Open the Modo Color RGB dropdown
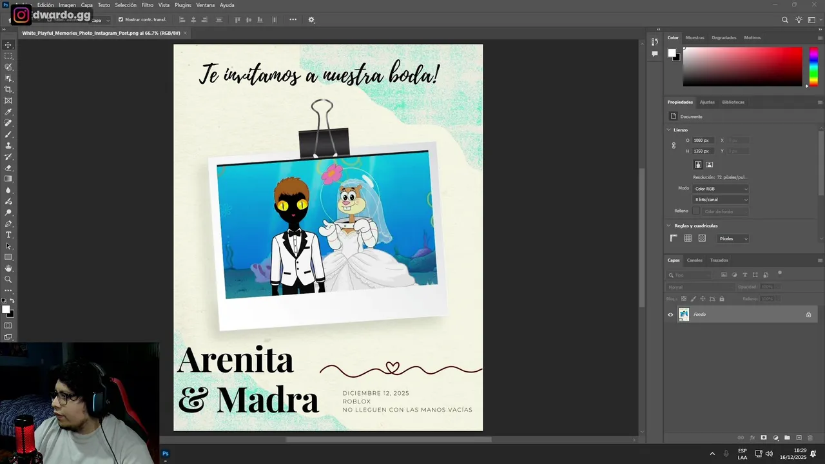Viewport: 825px width, 464px height. 721,189
